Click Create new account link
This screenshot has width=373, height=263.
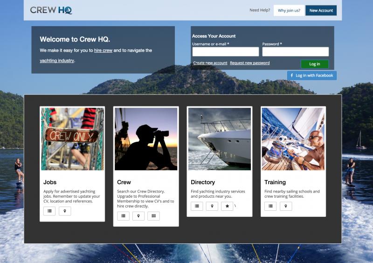point(210,63)
